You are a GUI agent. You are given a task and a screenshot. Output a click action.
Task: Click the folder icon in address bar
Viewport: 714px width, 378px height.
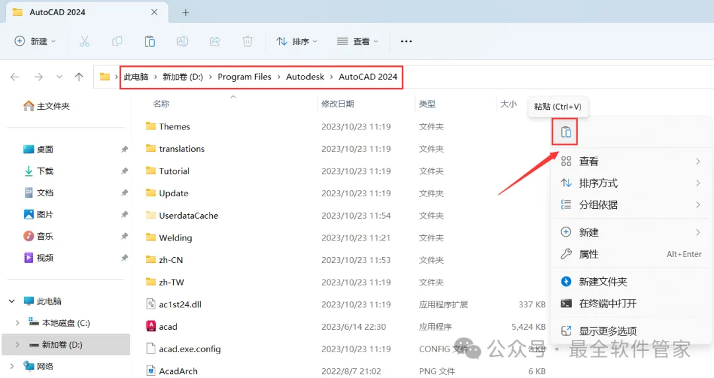[x=104, y=77]
